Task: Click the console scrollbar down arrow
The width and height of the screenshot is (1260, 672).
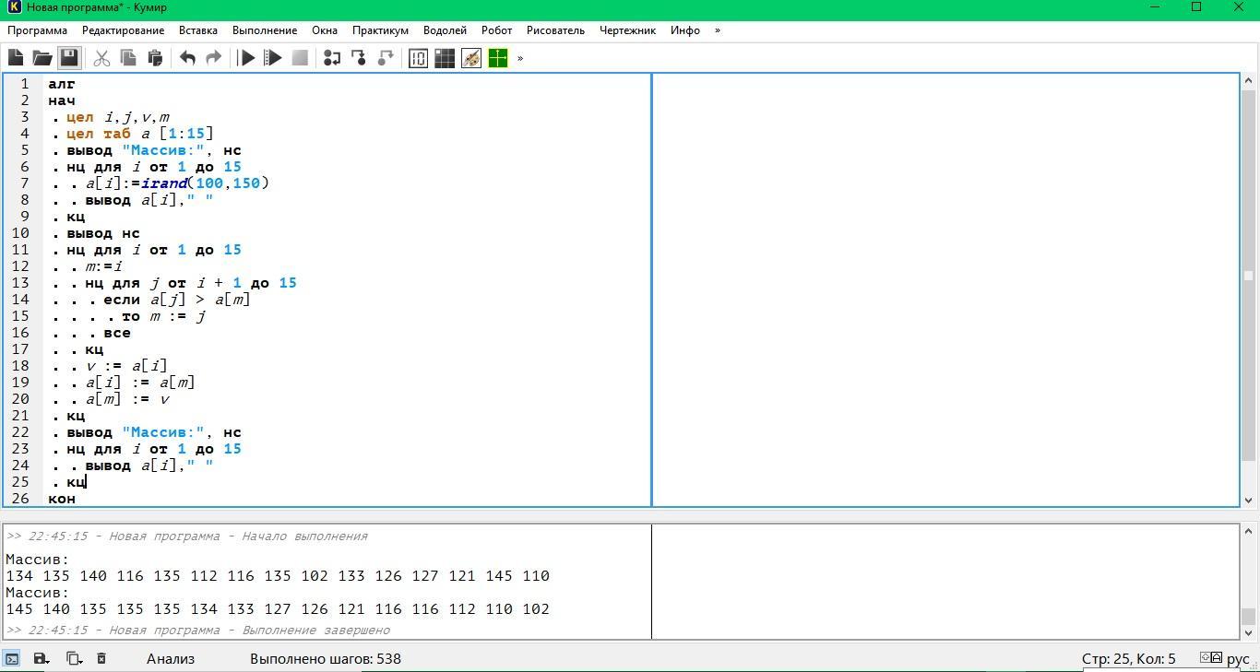Action: [x=1249, y=632]
